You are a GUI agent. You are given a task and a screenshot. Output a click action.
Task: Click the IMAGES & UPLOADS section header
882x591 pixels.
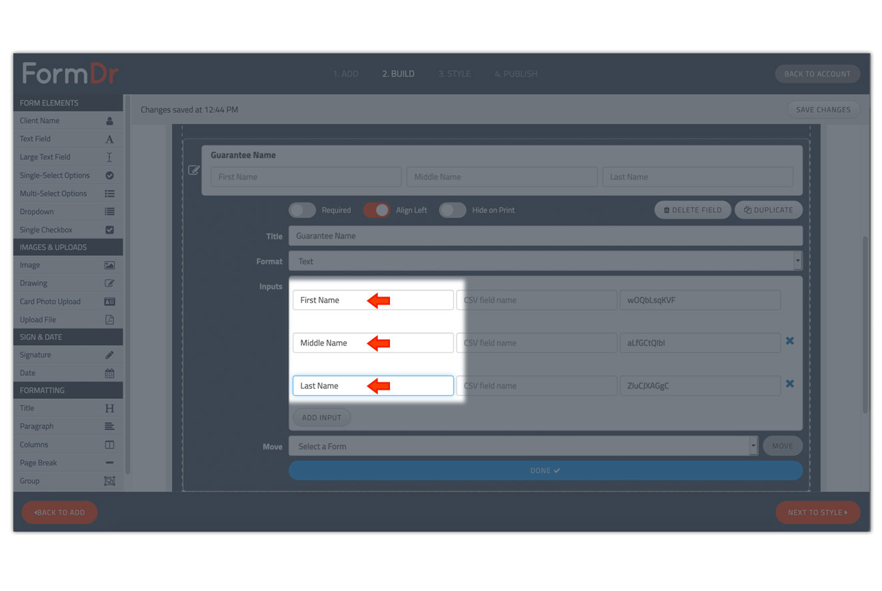coord(68,247)
